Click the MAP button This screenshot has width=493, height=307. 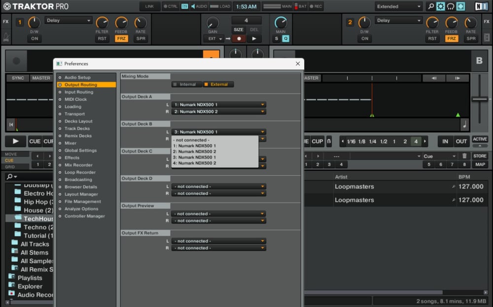pos(480,164)
